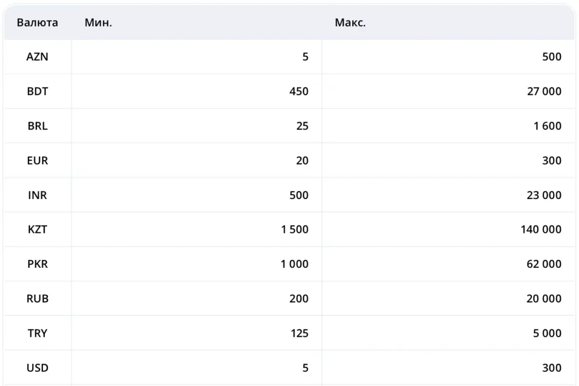Click the PKR maximum value 62 000
Viewport: 579px width, 386px height.
544,264
